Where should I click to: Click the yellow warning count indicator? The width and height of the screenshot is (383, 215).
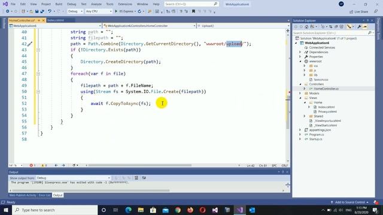44,165
